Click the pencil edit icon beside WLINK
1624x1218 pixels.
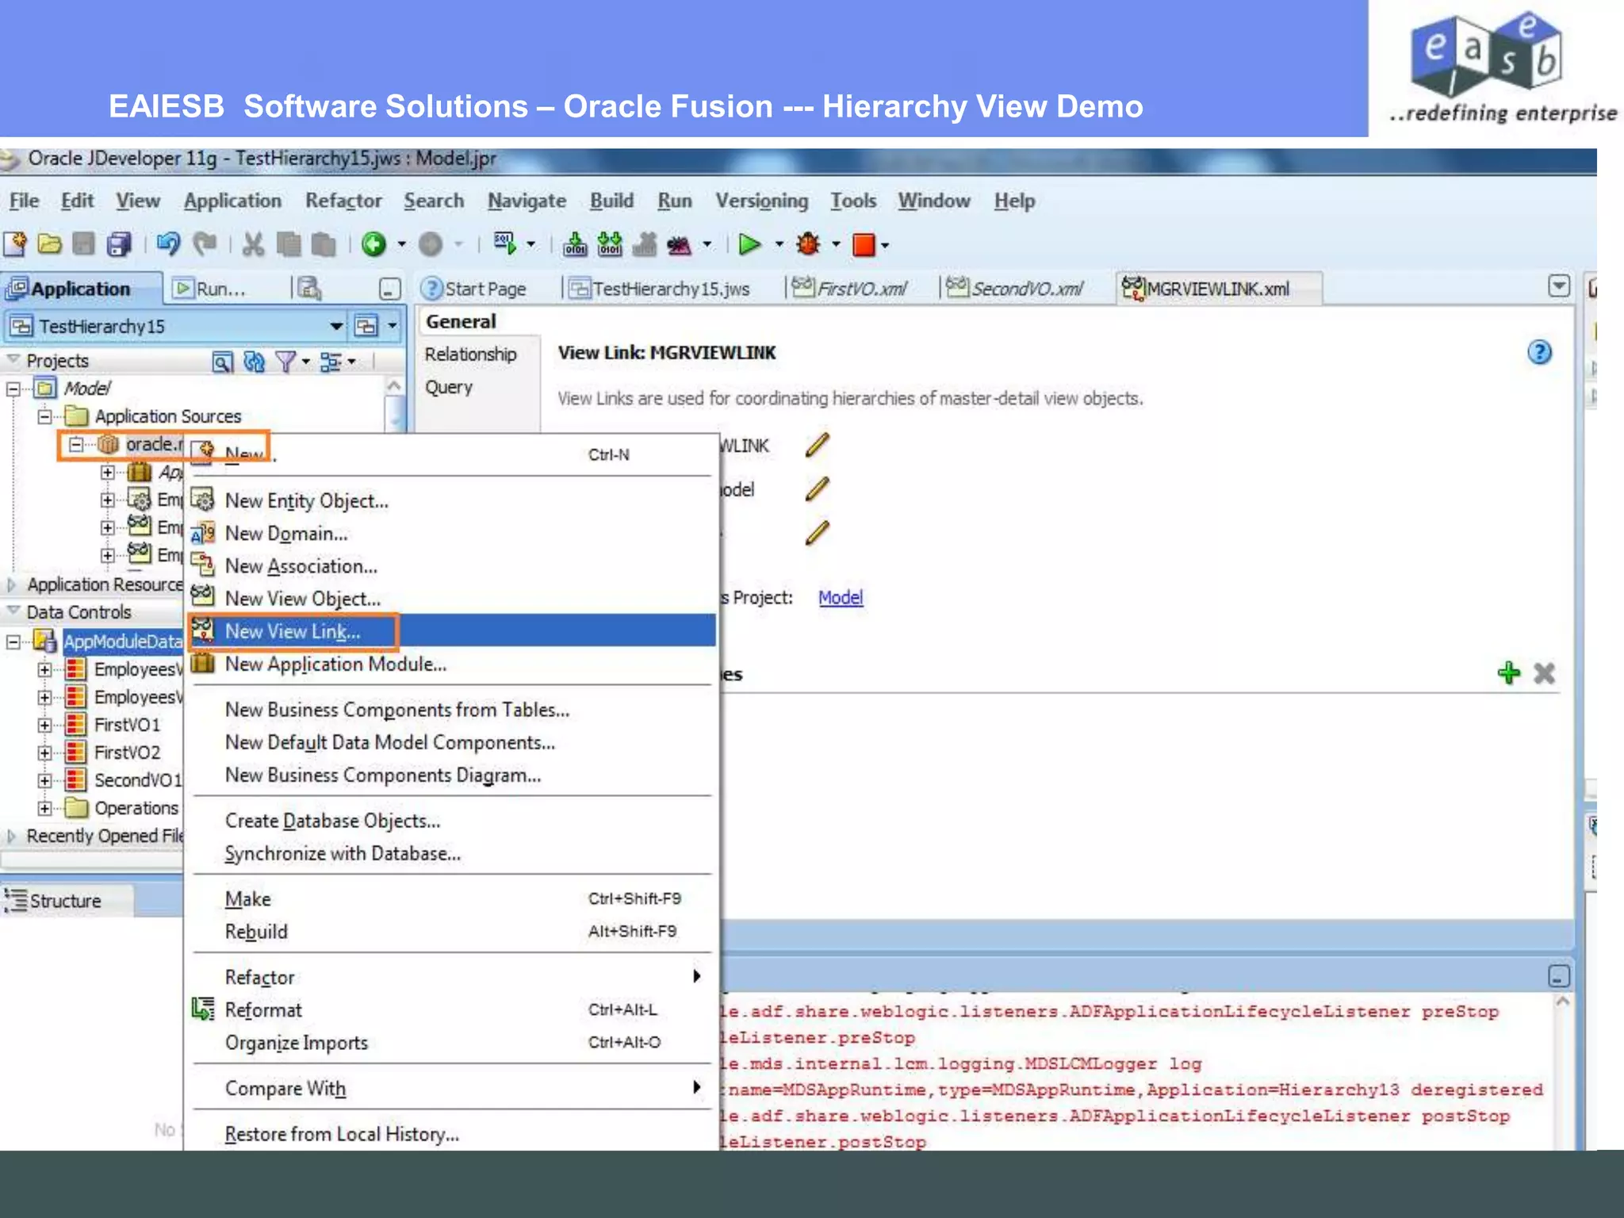tap(817, 445)
